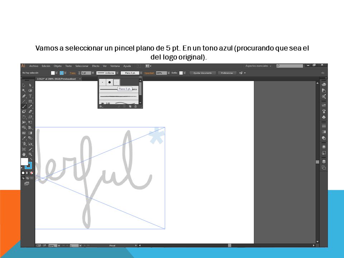This screenshot has width=344, height=258.
Task: Open the Objeto menu
Action: pyautogui.click(x=58, y=66)
